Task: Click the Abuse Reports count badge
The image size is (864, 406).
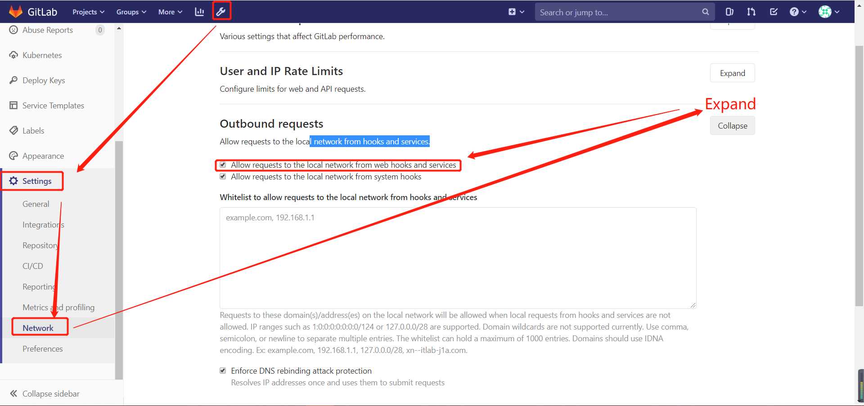Action: click(x=100, y=30)
